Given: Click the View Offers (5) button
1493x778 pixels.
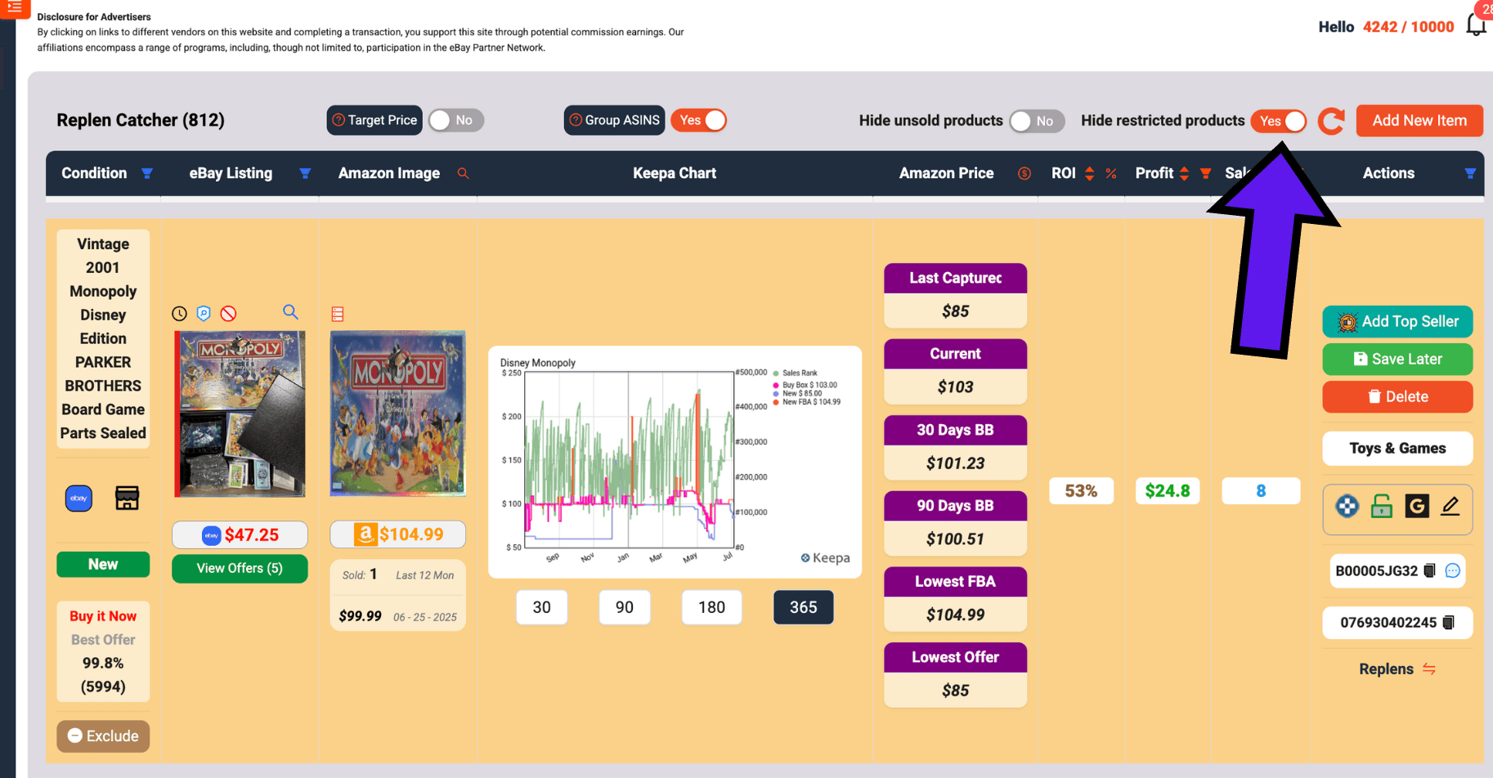Looking at the screenshot, I should 240,568.
